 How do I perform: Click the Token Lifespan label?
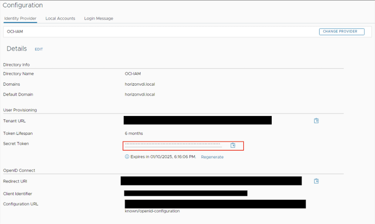tap(18, 133)
